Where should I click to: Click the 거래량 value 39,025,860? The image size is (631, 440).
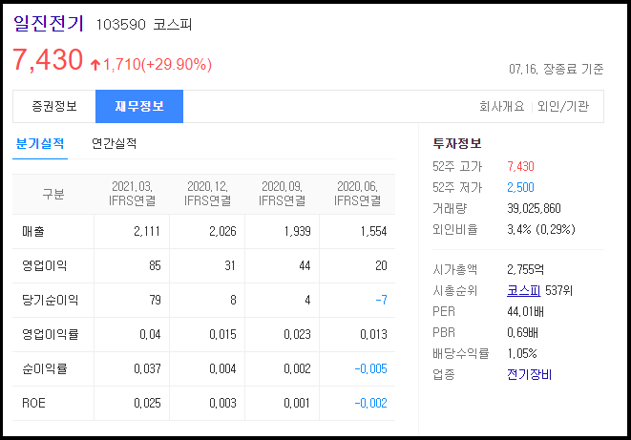[534, 208]
